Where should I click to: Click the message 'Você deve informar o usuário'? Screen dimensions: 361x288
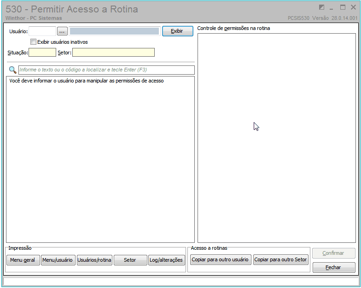(87, 81)
